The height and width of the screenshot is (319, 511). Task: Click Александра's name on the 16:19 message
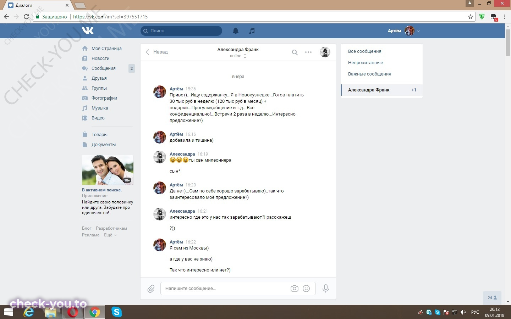coord(182,154)
